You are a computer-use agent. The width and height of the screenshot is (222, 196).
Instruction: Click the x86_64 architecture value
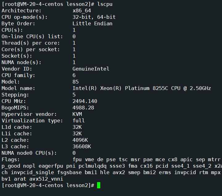(82, 10)
